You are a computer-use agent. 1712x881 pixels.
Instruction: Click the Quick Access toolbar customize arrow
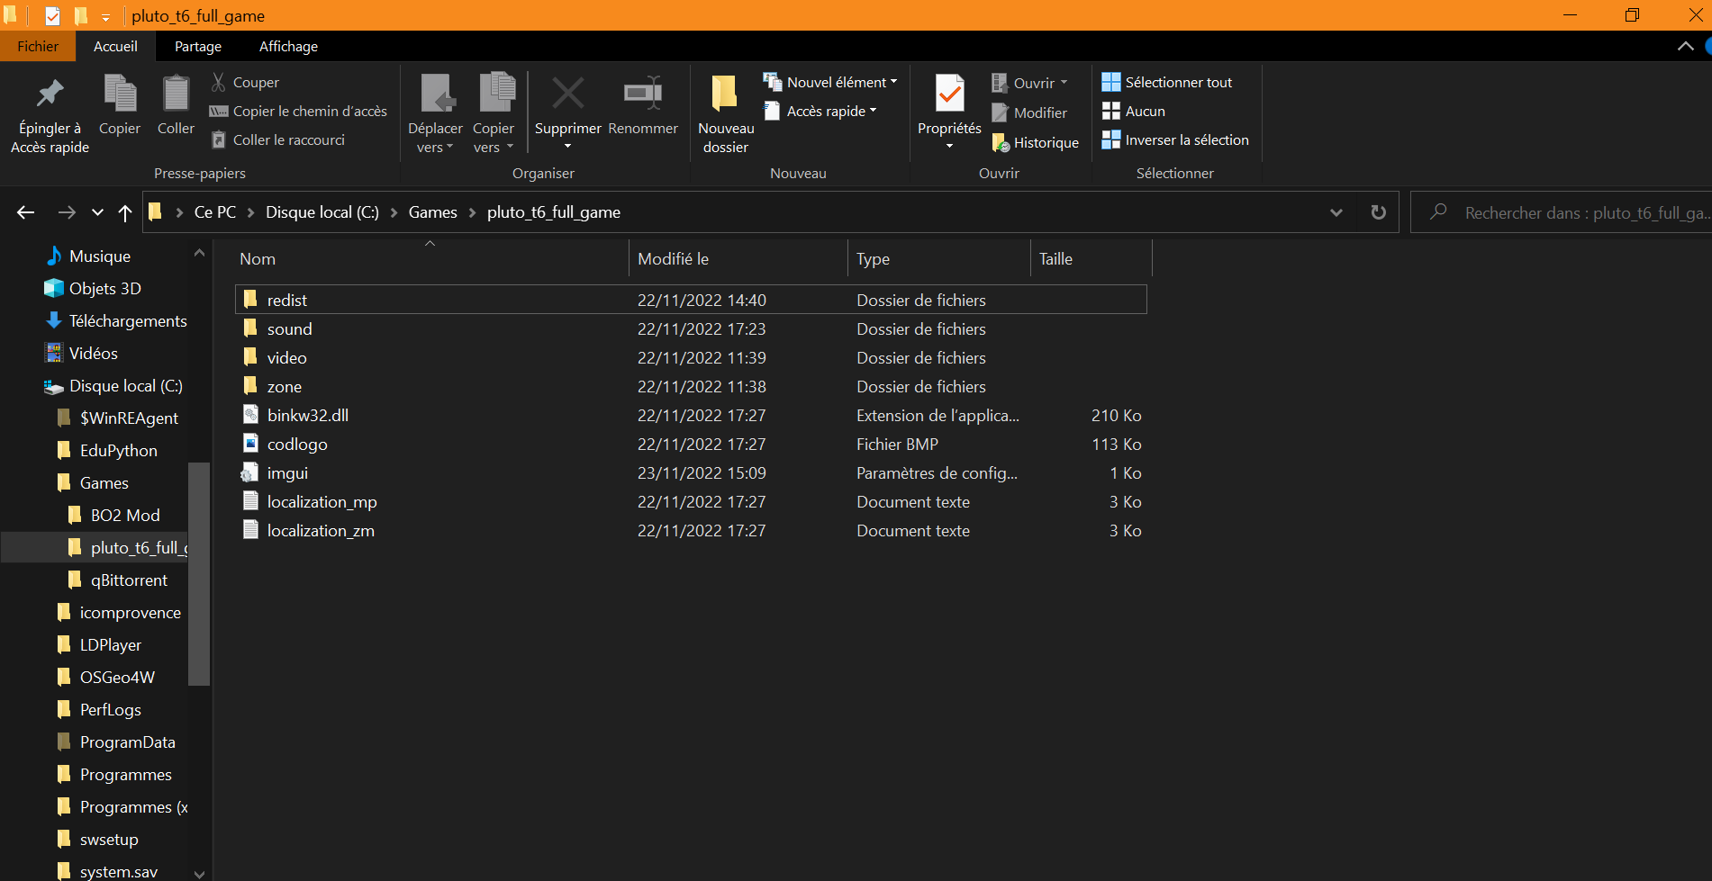(105, 16)
